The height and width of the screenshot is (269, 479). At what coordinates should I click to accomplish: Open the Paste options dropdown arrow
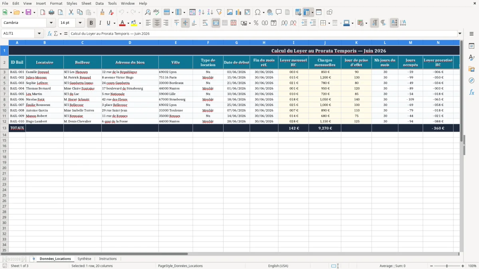[x=94, y=12]
